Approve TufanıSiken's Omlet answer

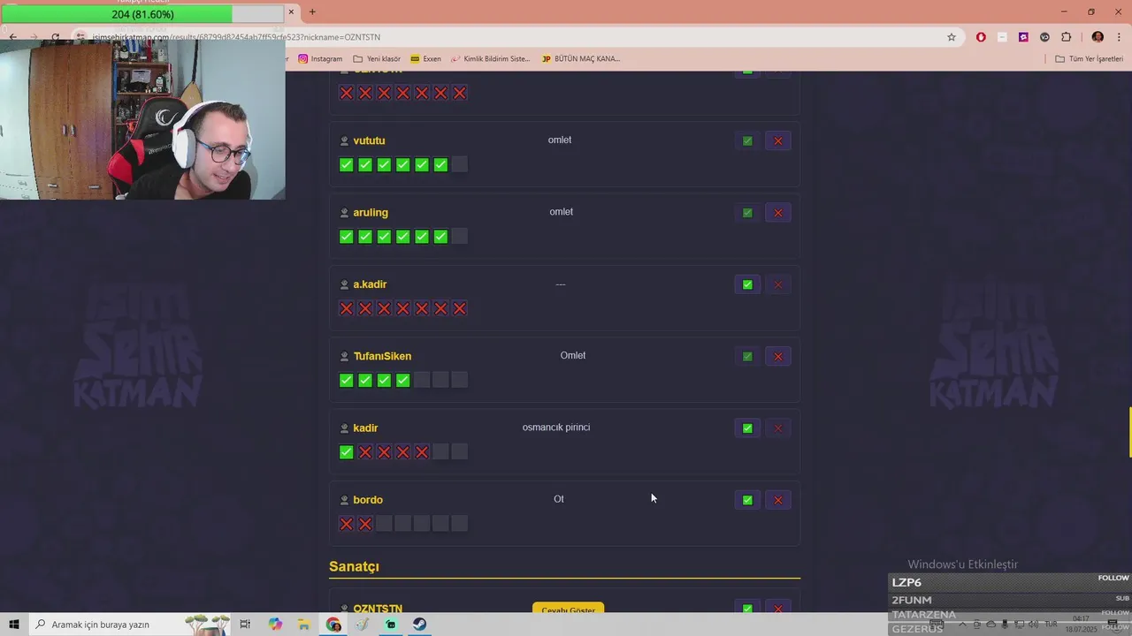[747, 356]
